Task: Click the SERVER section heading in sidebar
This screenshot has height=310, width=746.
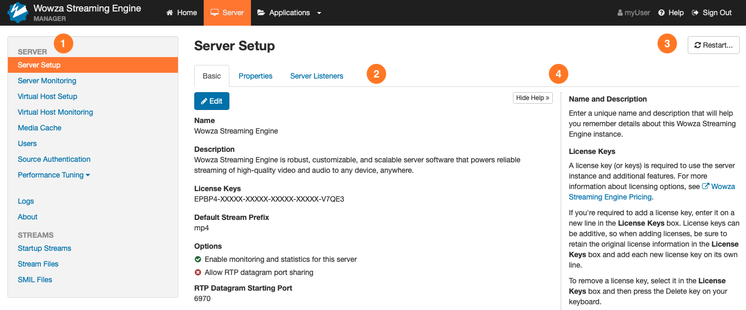Action: 33,52
